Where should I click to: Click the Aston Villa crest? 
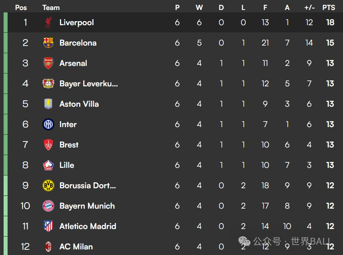pos(48,104)
